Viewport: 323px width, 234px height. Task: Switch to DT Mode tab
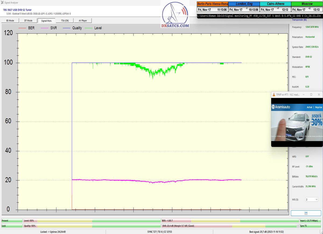click(28, 20)
